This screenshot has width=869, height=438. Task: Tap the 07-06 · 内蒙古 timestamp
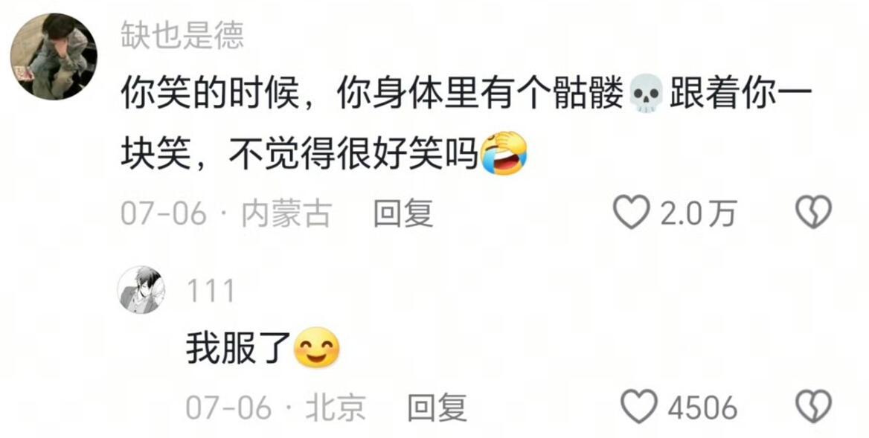[x=226, y=213]
